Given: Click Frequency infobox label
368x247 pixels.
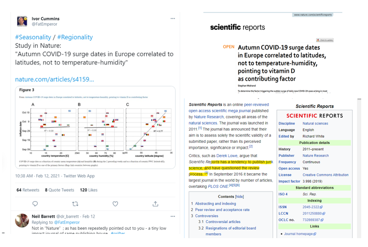Looking at the screenshot, I should pyautogui.click(x=287, y=162).
